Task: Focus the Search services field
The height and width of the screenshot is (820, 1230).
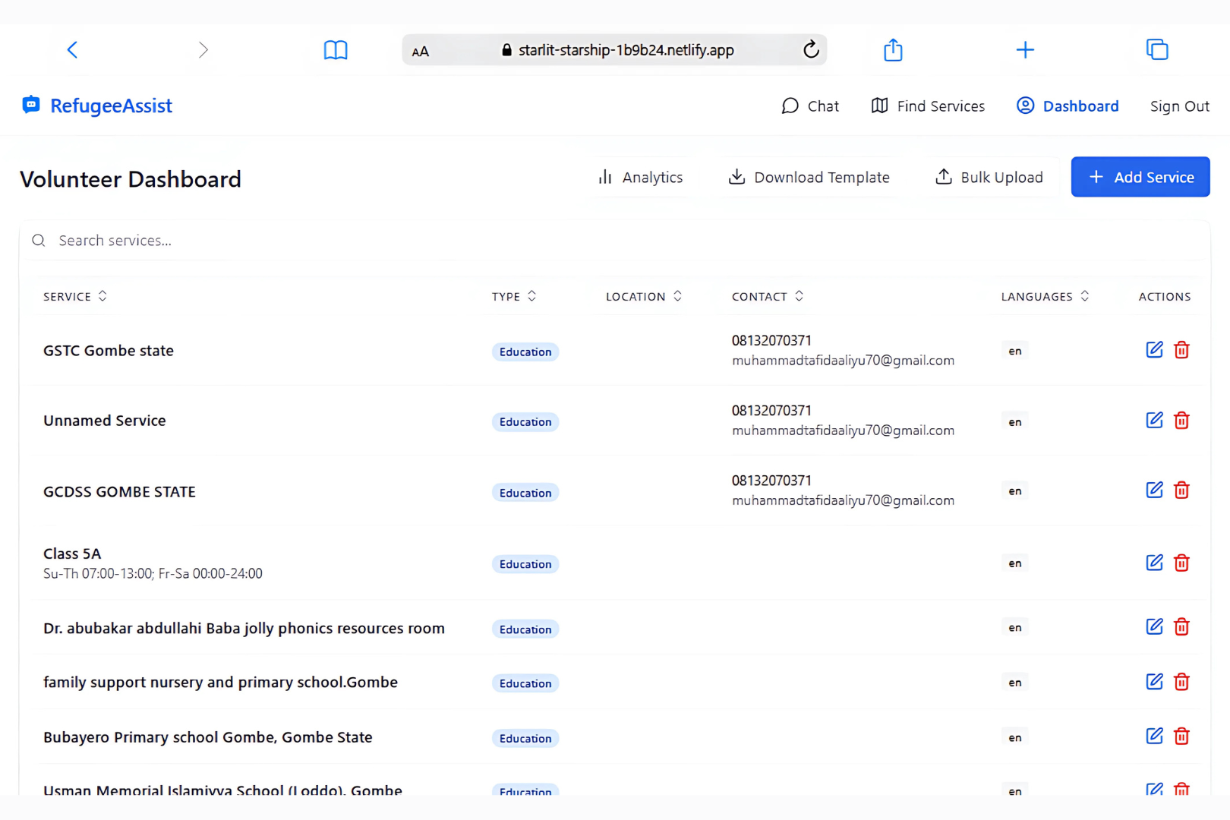Action: 615,241
